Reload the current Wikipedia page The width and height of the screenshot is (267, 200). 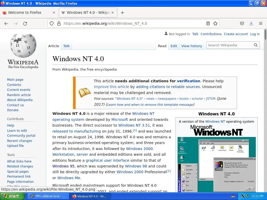(x=25, y=23)
